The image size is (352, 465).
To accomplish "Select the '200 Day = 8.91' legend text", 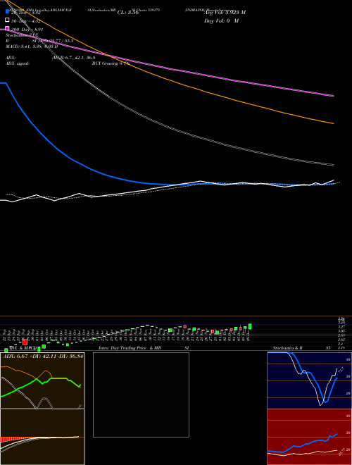I will pos(27,30).
